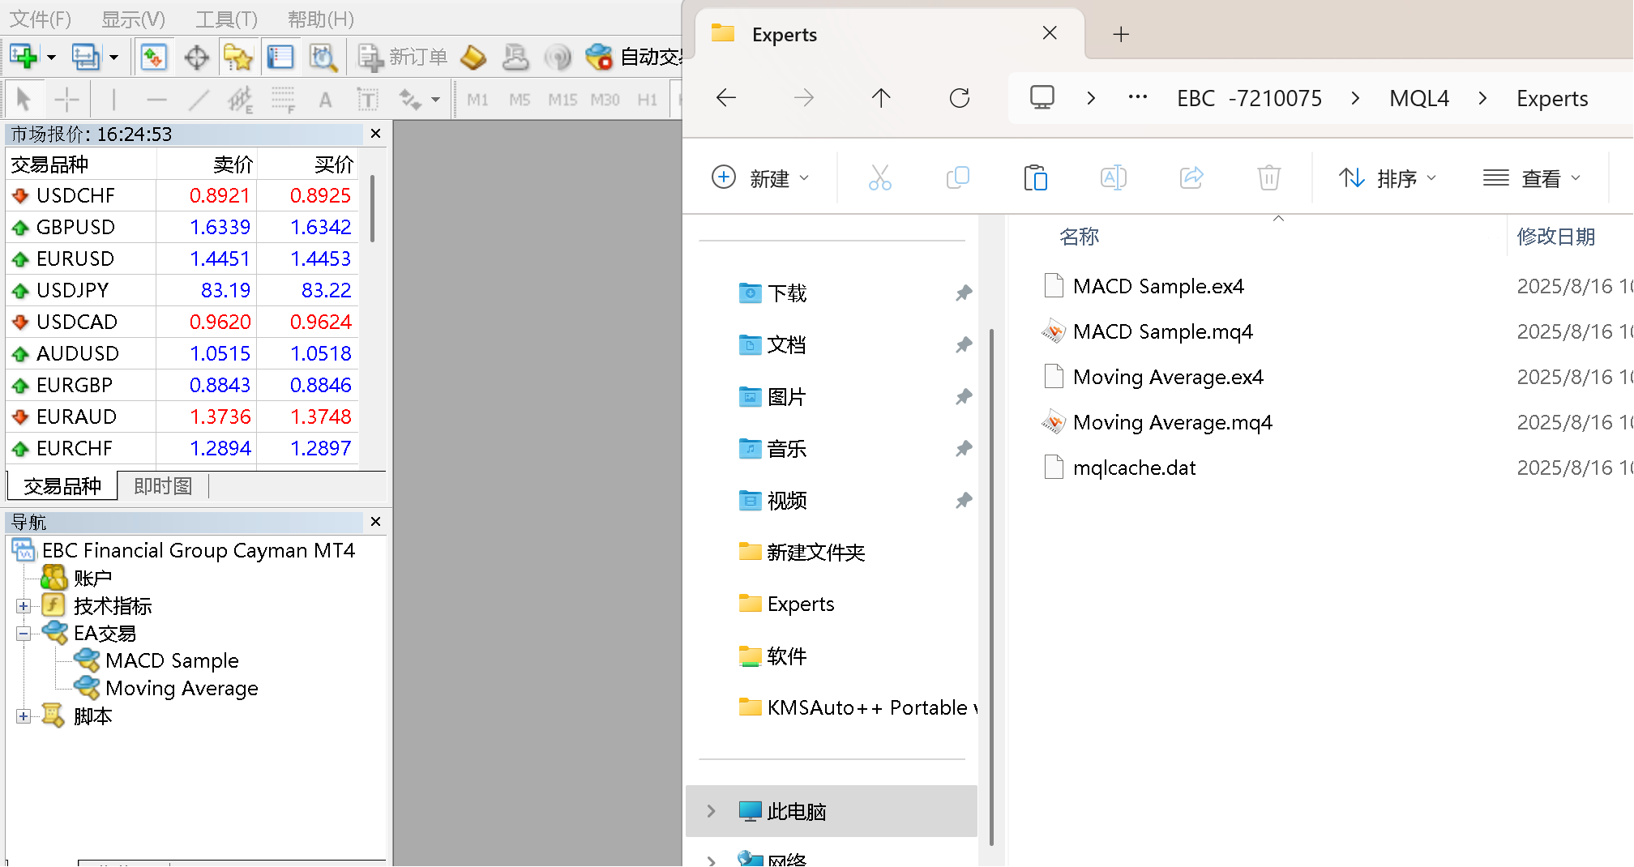Image resolution: width=1634 pixels, height=867 pixels.
Task: Select the cursor arrow tool
Action: [24, 100]
